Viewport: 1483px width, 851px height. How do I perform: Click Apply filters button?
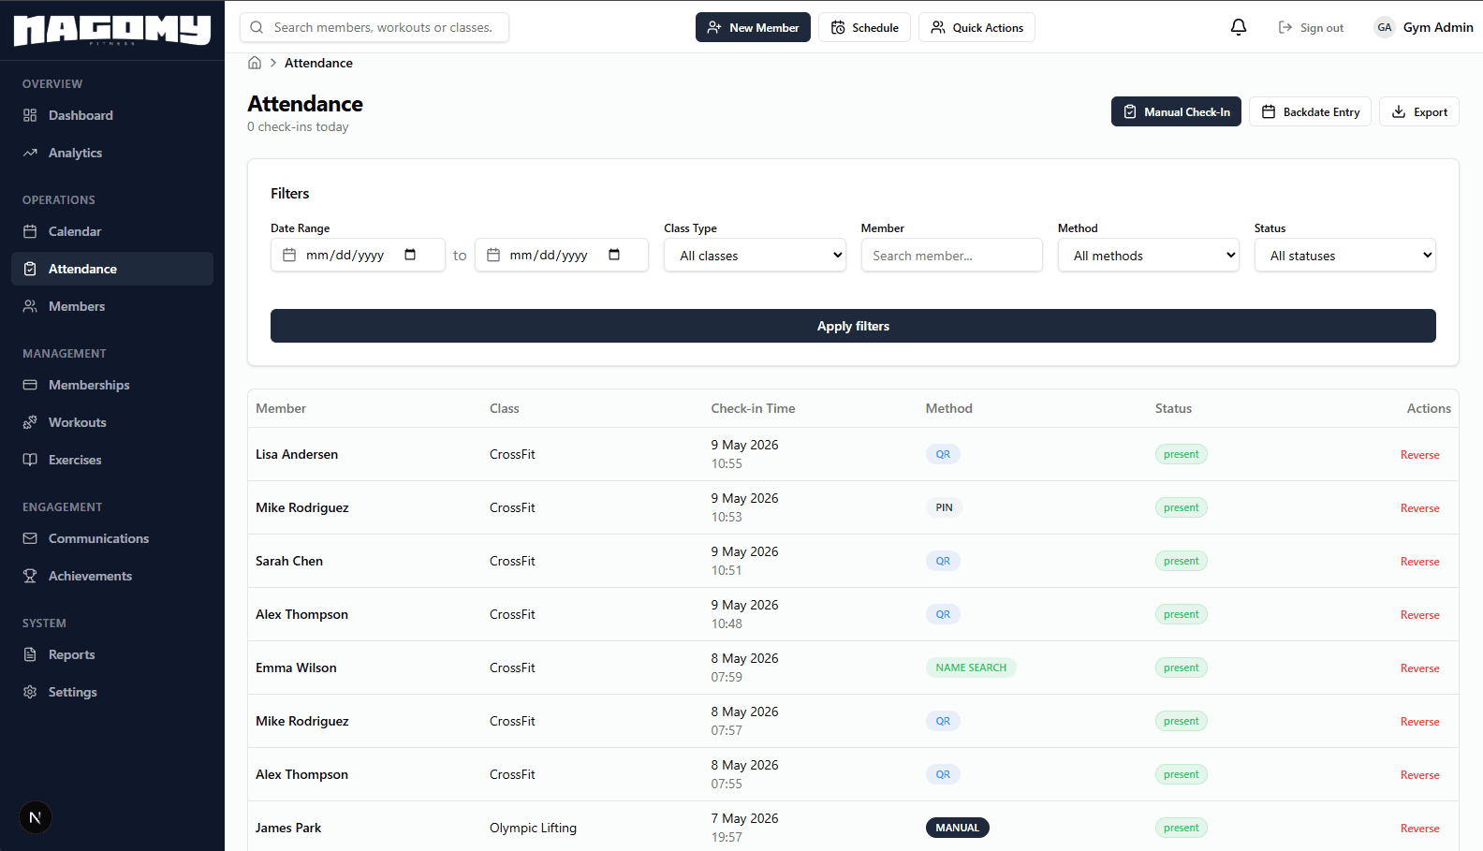[x=853, y=326]
